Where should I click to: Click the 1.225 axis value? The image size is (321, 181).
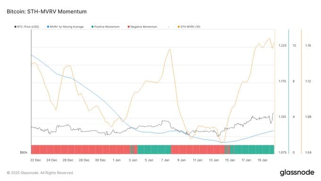(x=282, y=45)
